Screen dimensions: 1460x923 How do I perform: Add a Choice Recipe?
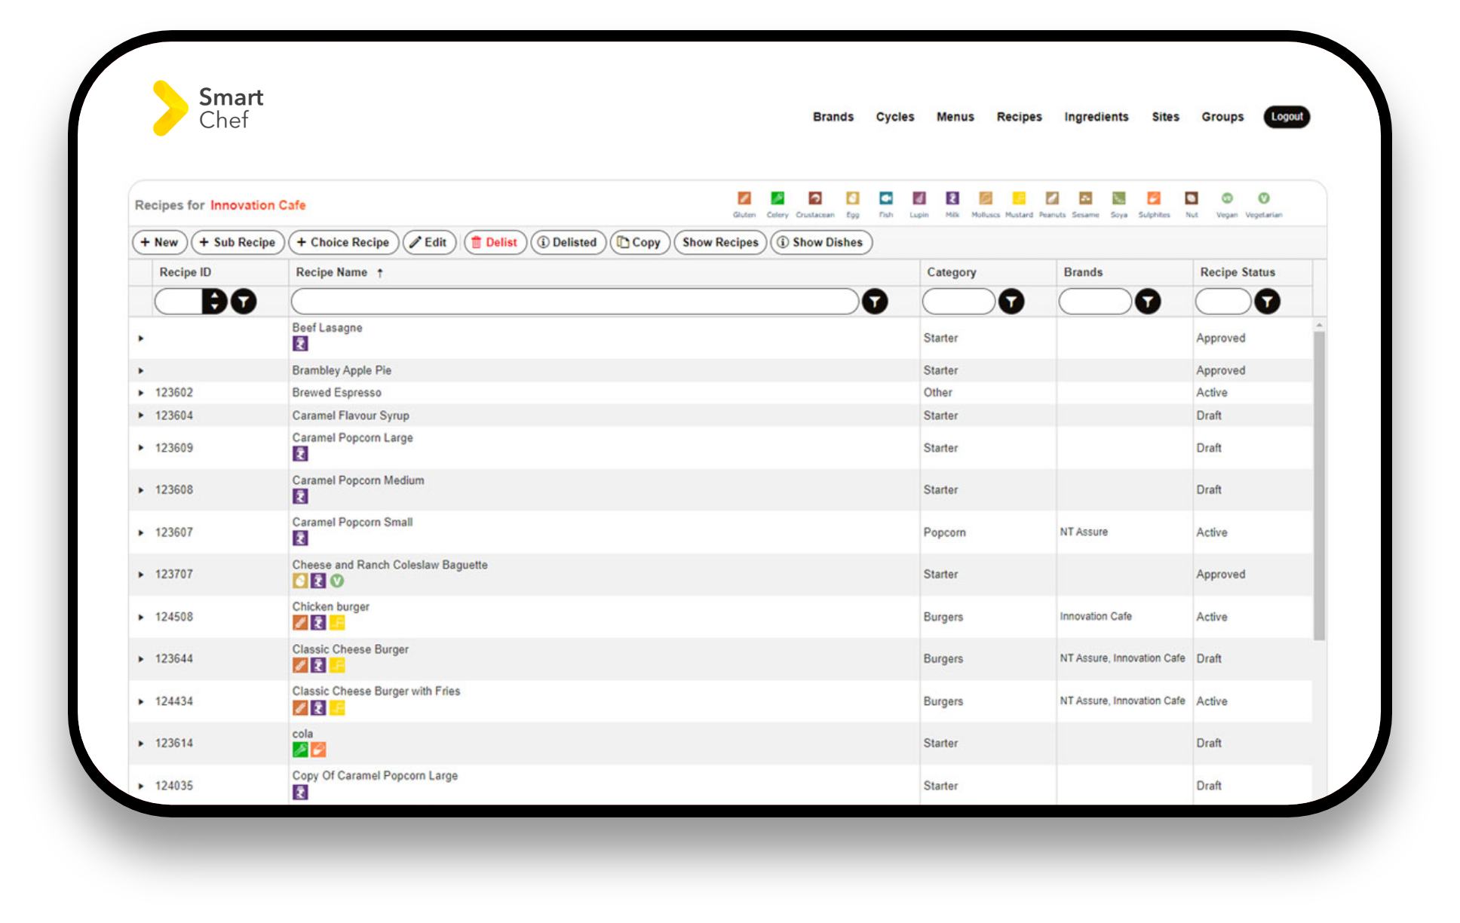pos(343,242)
